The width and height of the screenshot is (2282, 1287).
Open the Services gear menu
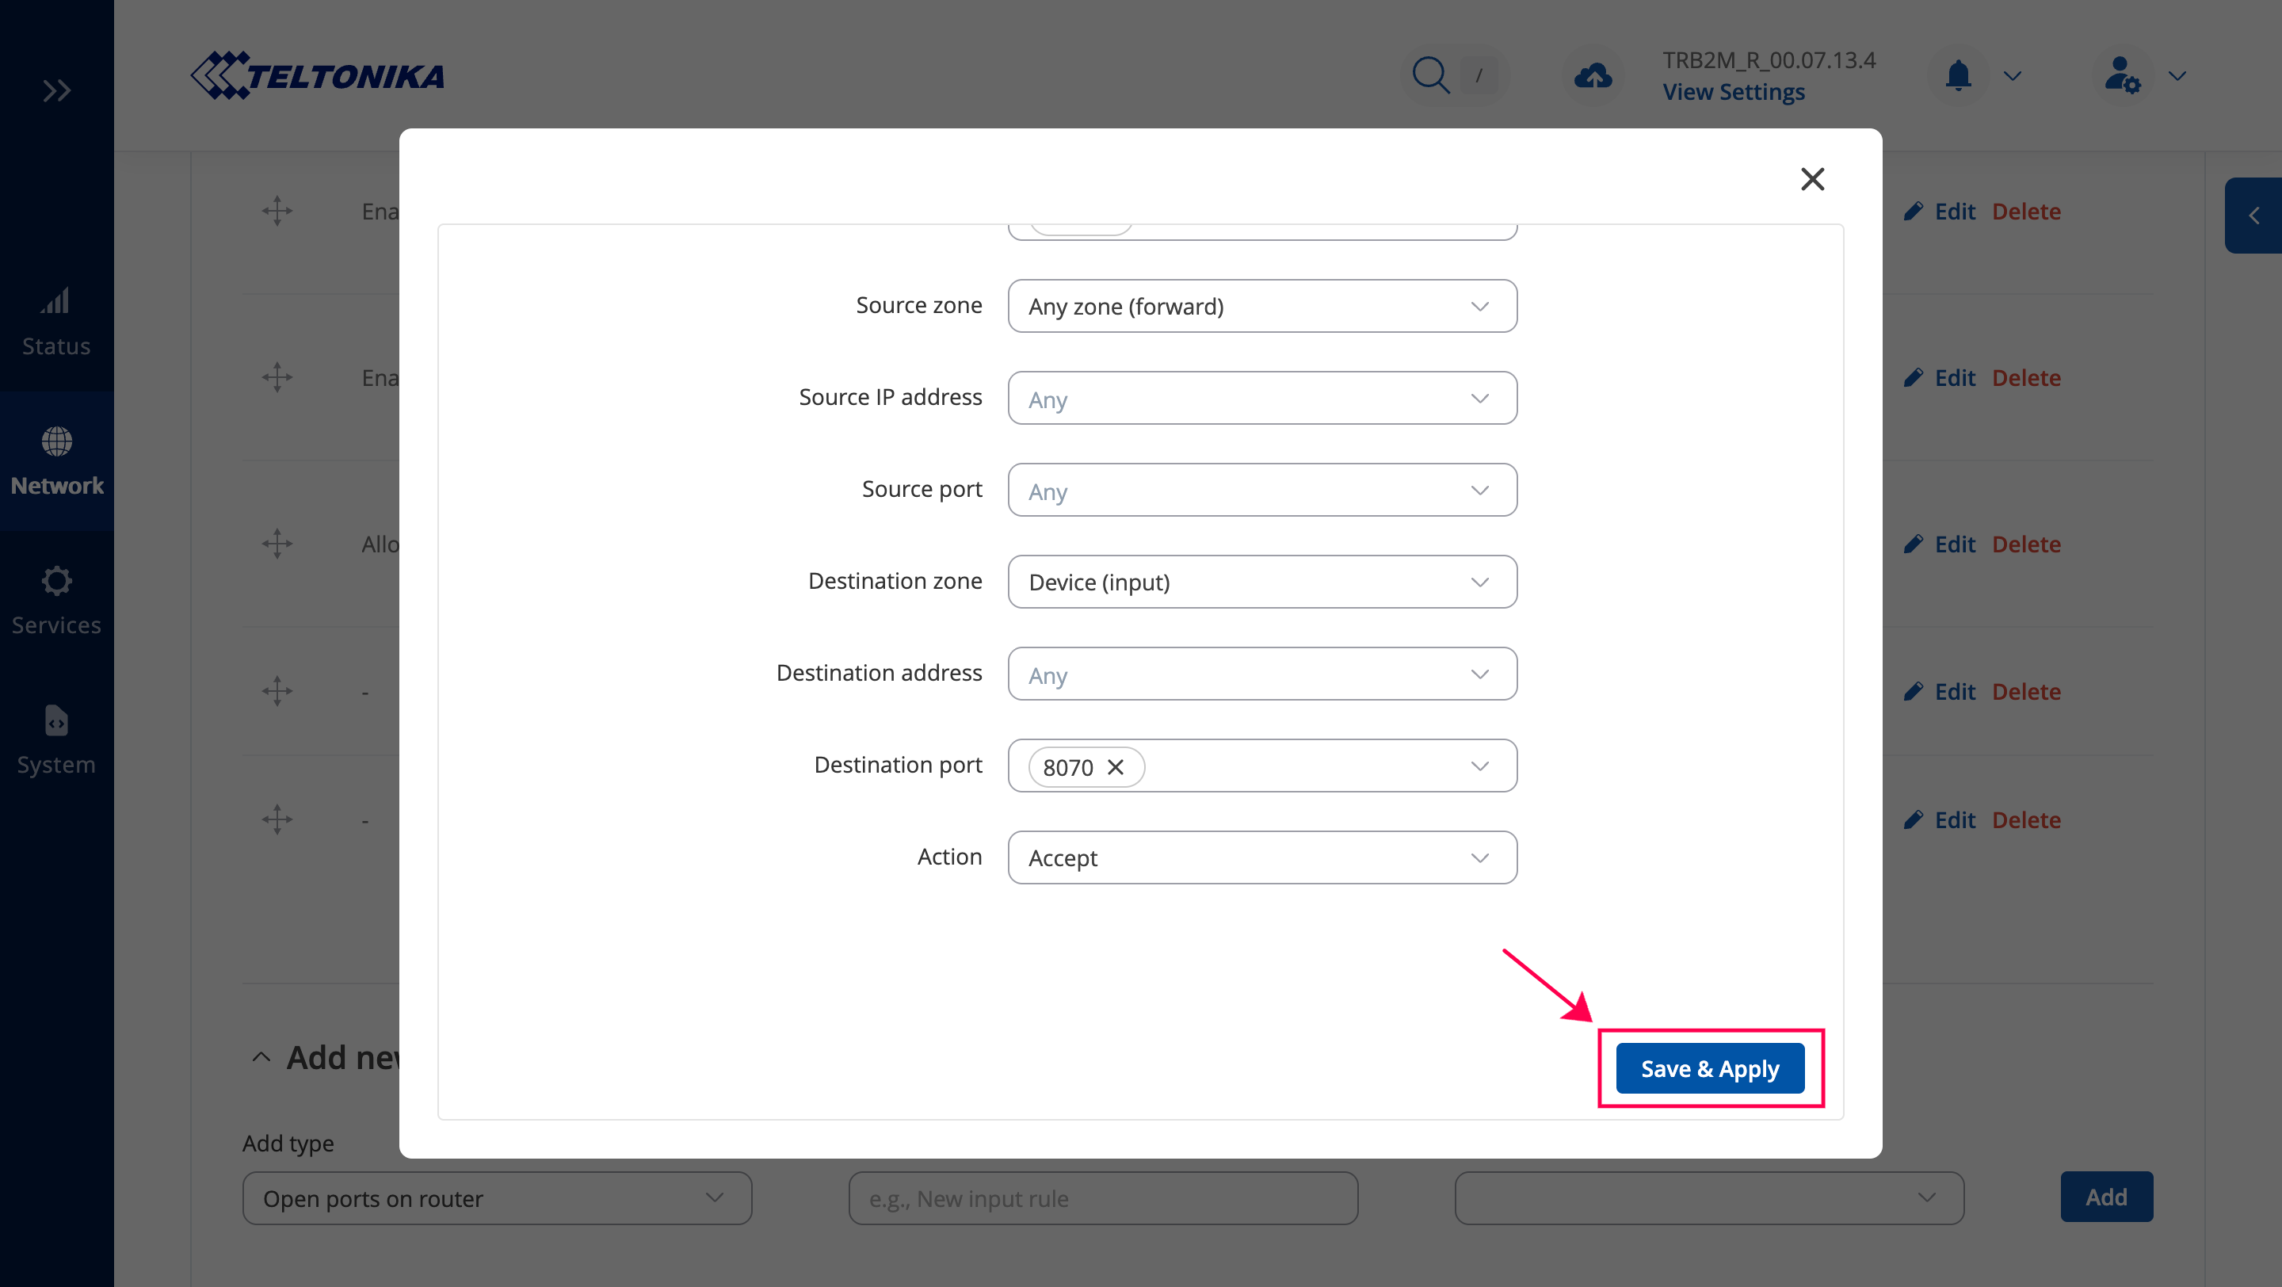pyautogui.click(x=55, y=581)
